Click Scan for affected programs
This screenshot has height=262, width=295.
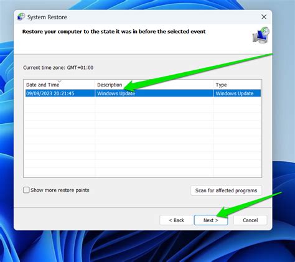pyautogui.click(x=226, y=190)
